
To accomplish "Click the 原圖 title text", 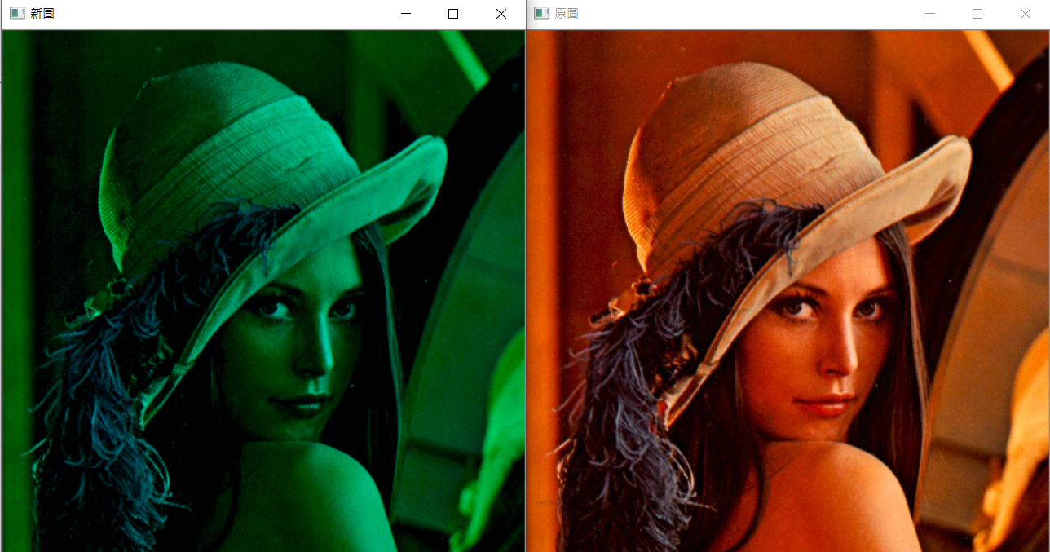I will 567,14.
